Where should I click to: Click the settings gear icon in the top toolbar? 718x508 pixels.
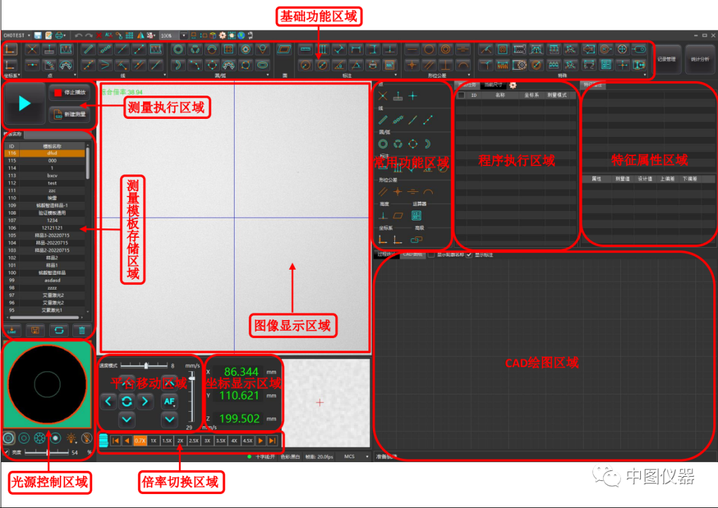(221, 35)
